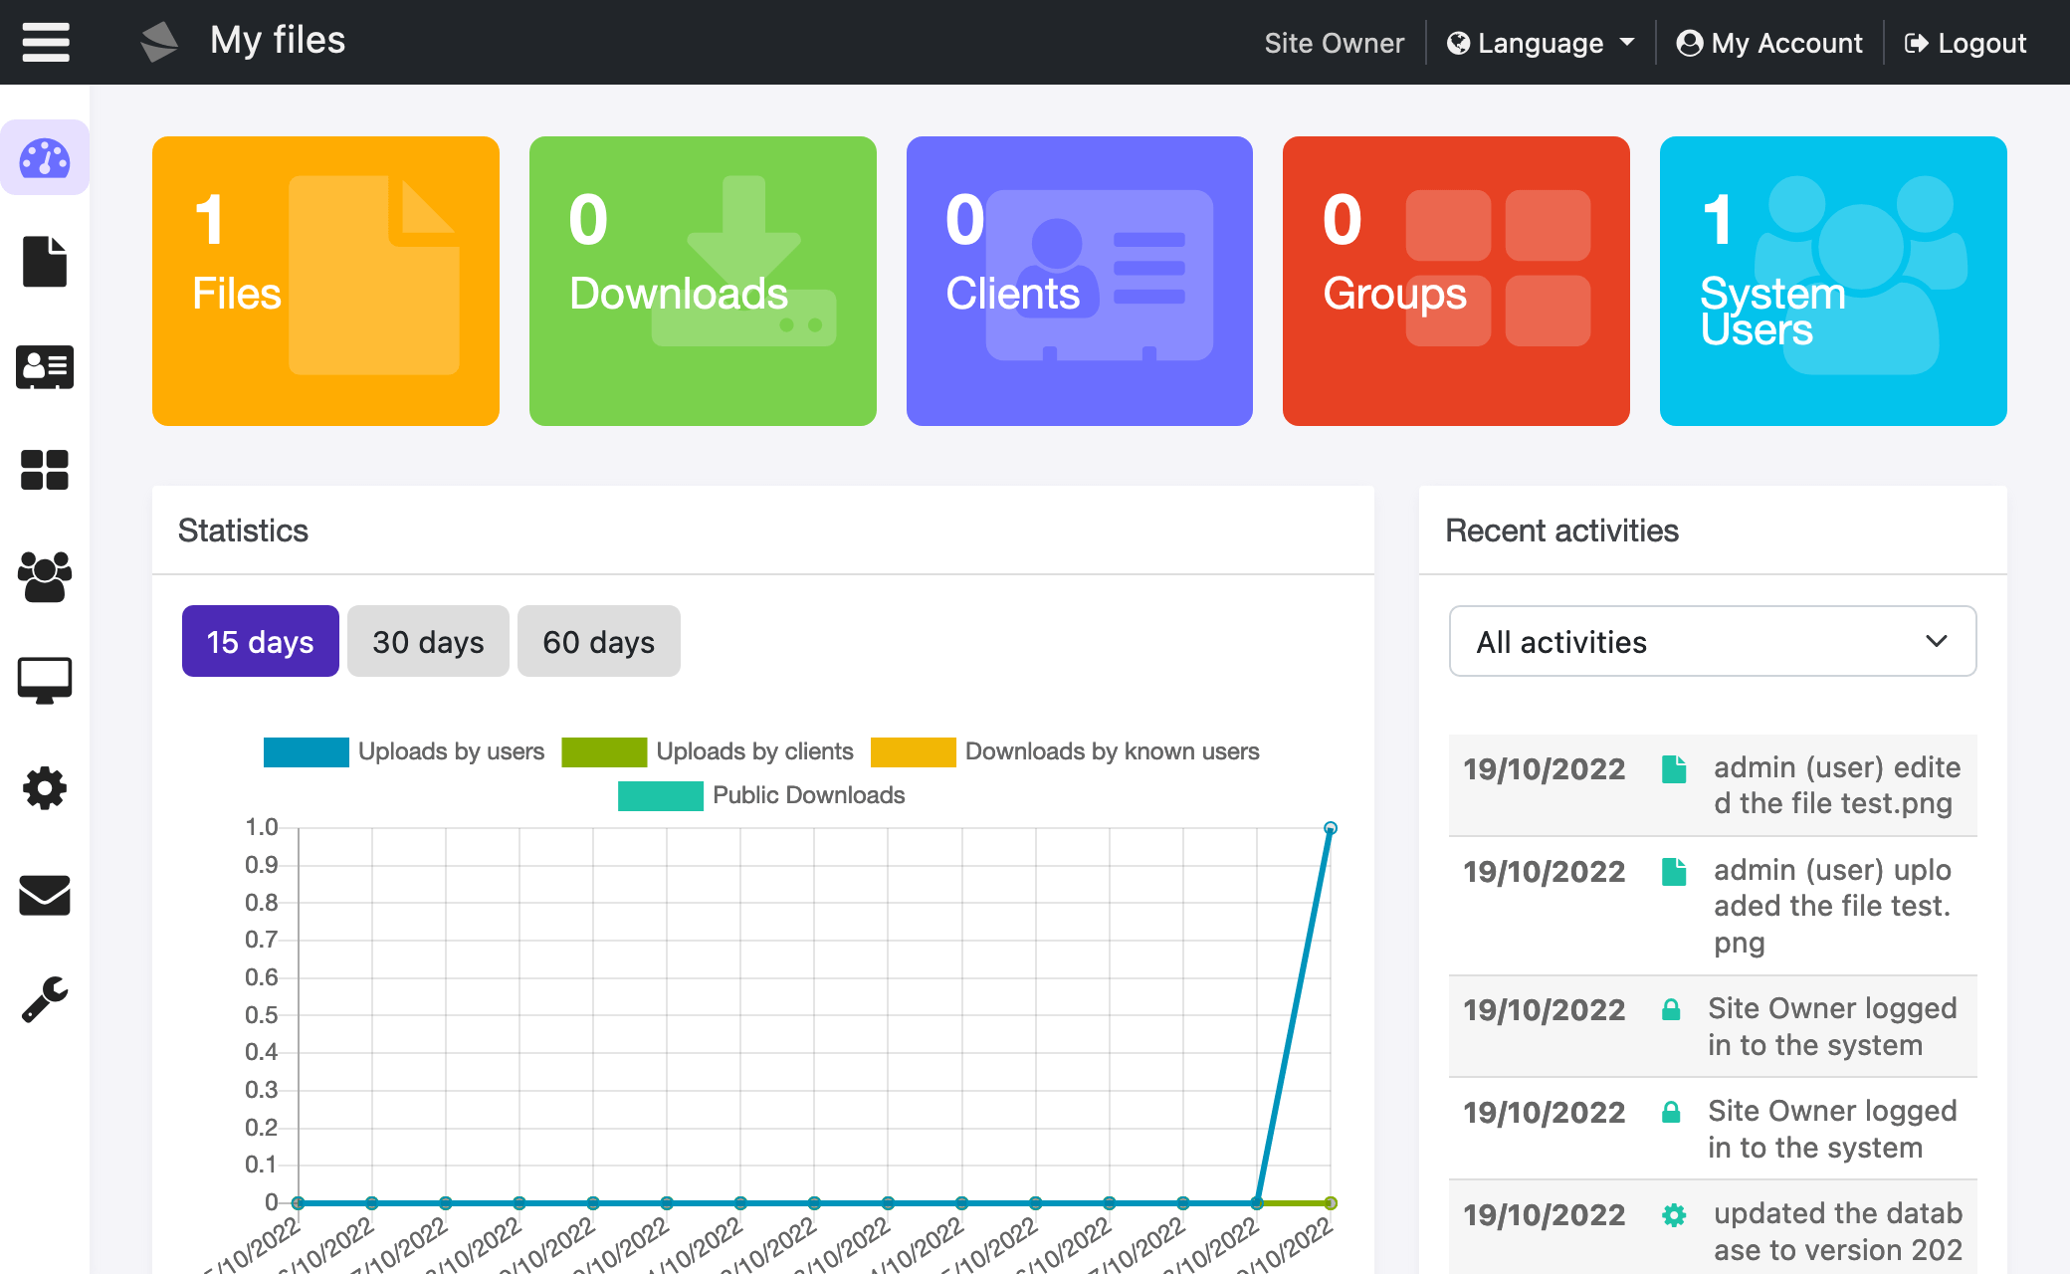Image resolution: width=2070 pixels, height=1274 pixels.
Task: Open the Emails envelope sidebar icon
Action: coord(45,895)
